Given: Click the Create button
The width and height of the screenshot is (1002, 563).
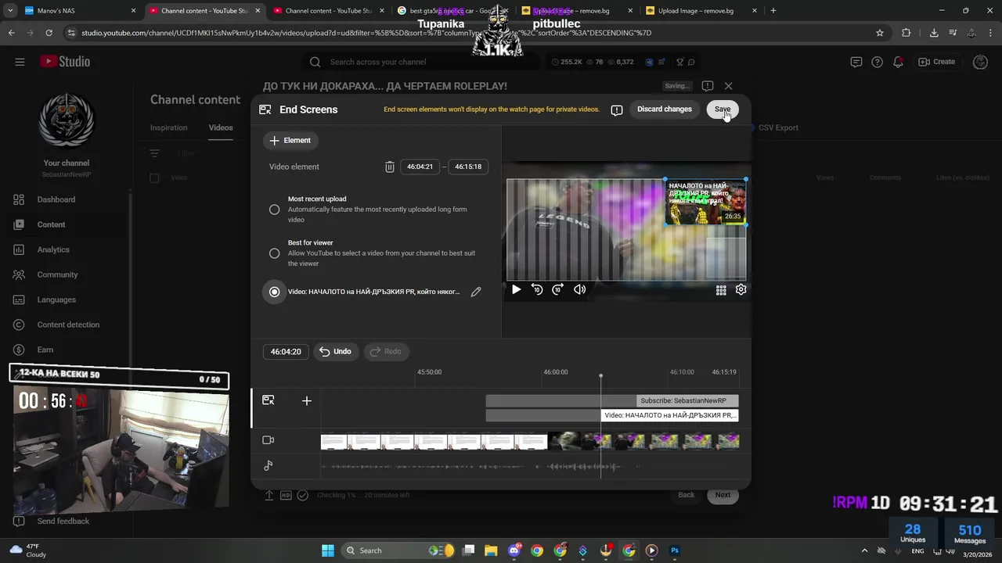Looking at the screenshot, I should [936, 62].
